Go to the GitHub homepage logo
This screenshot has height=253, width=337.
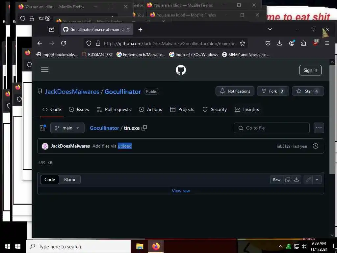coord(181,70)
